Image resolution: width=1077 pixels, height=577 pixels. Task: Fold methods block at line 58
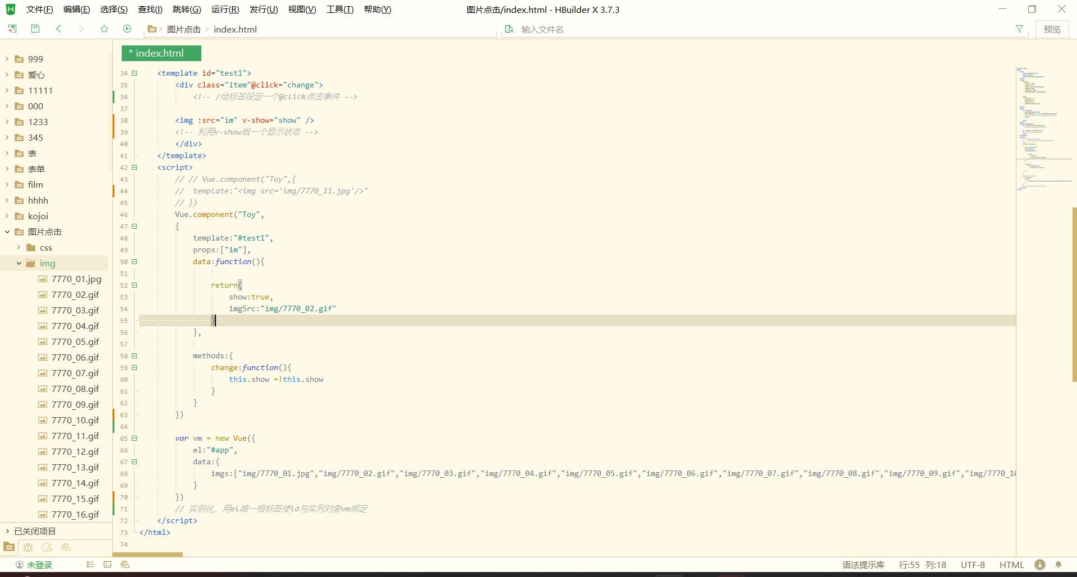pos(134,356)
